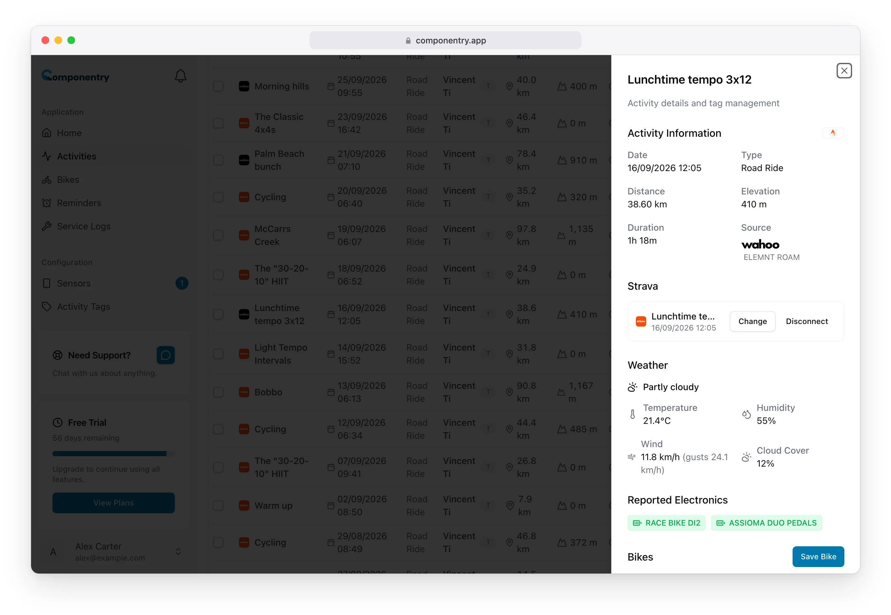The image size is (891, 615).
Task: Click the droplet icon beside Humidity
Action: pyautogui.click(x=747, y=414)
